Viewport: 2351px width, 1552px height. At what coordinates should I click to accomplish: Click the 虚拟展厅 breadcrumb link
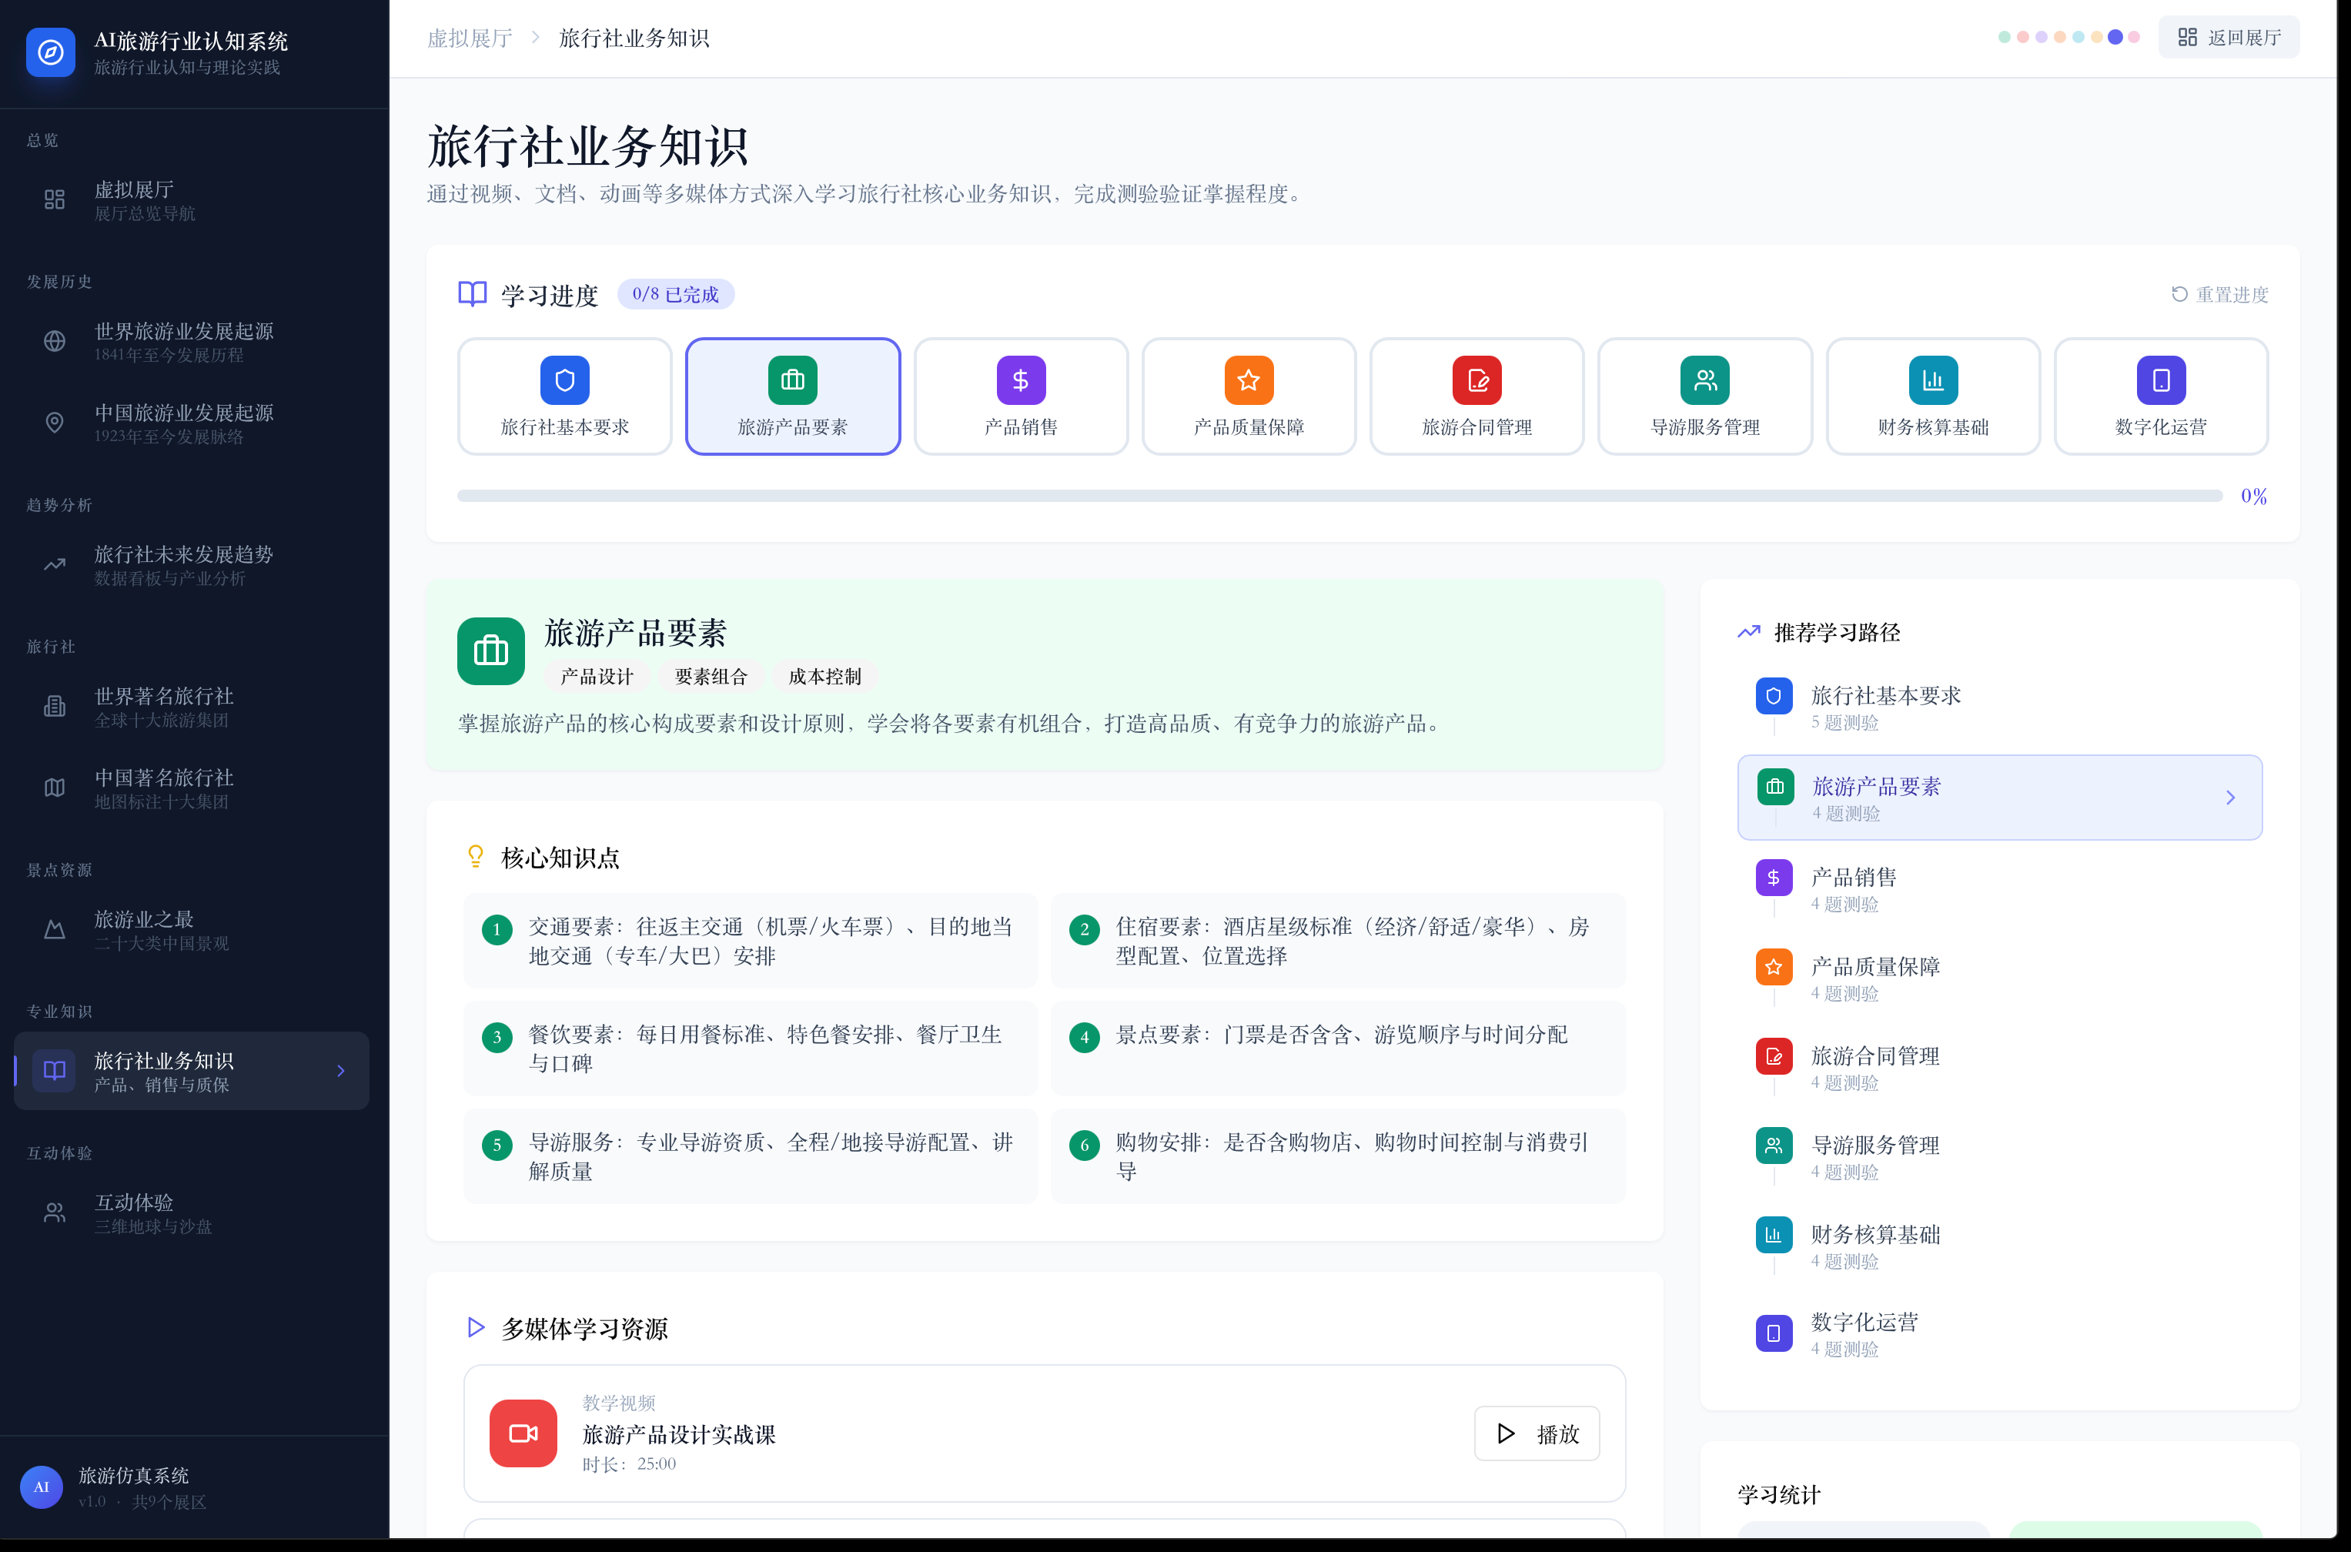coord(469,38)
